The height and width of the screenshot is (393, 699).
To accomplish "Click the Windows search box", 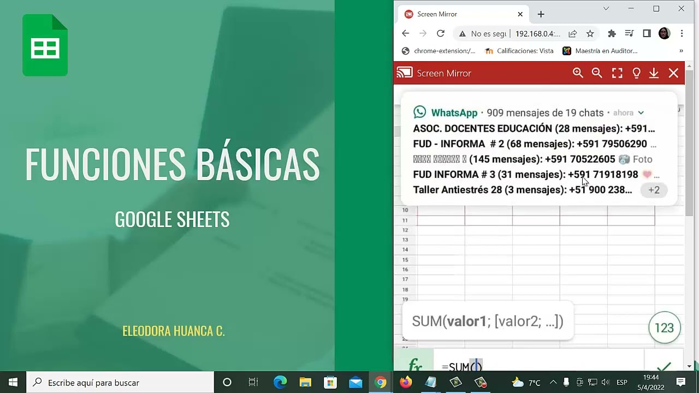I will pyautogui.click(x=120, y=383).
